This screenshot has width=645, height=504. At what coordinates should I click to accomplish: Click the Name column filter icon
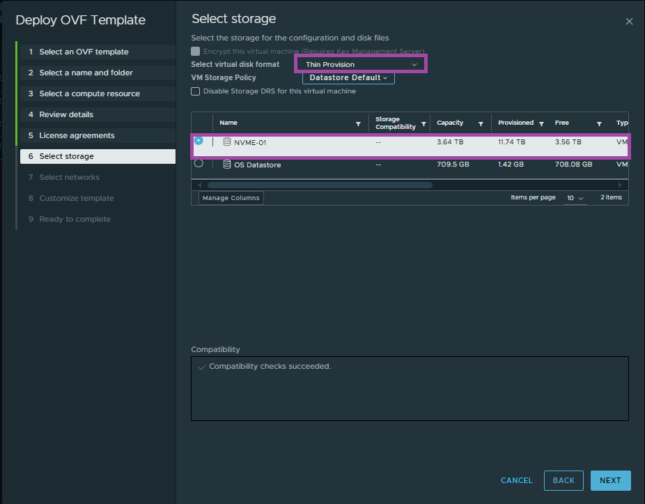[x=358, y=123]
